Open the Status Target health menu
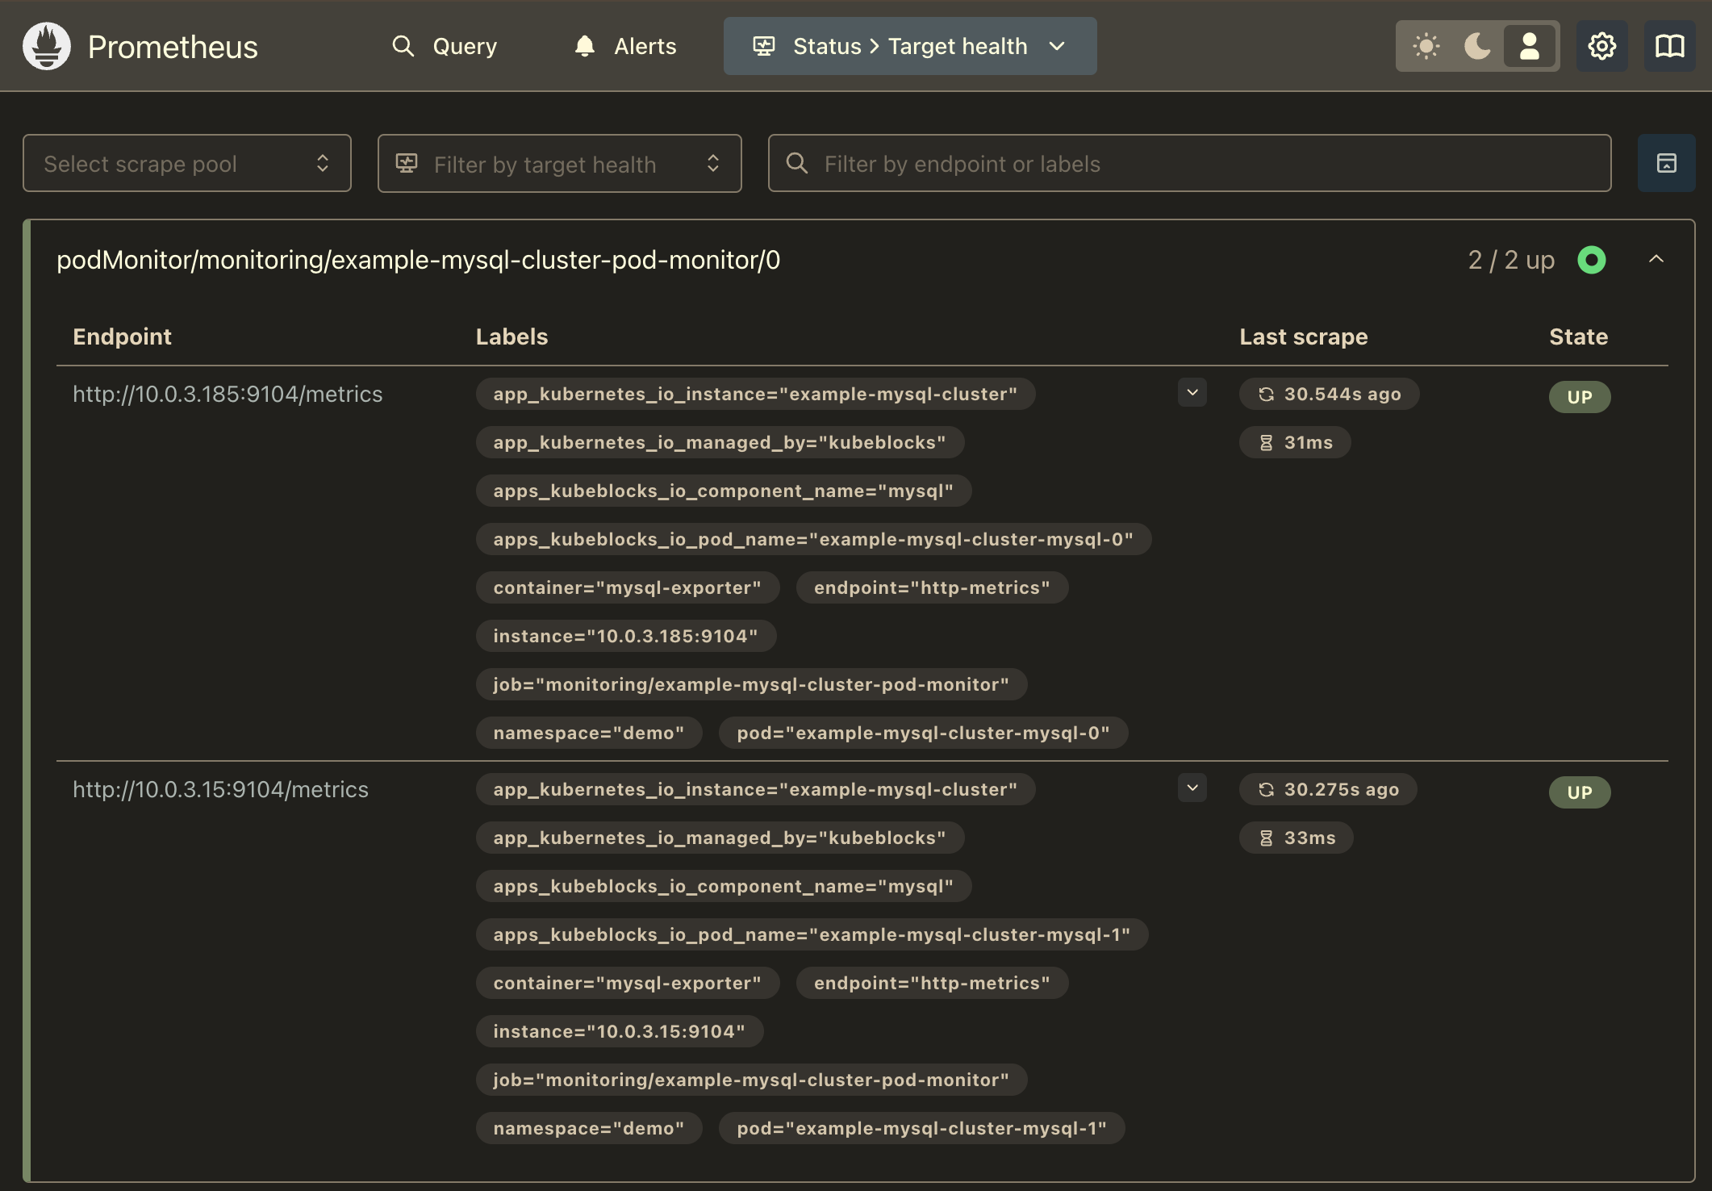The image size is (1712, 1191). pos(910,46)
